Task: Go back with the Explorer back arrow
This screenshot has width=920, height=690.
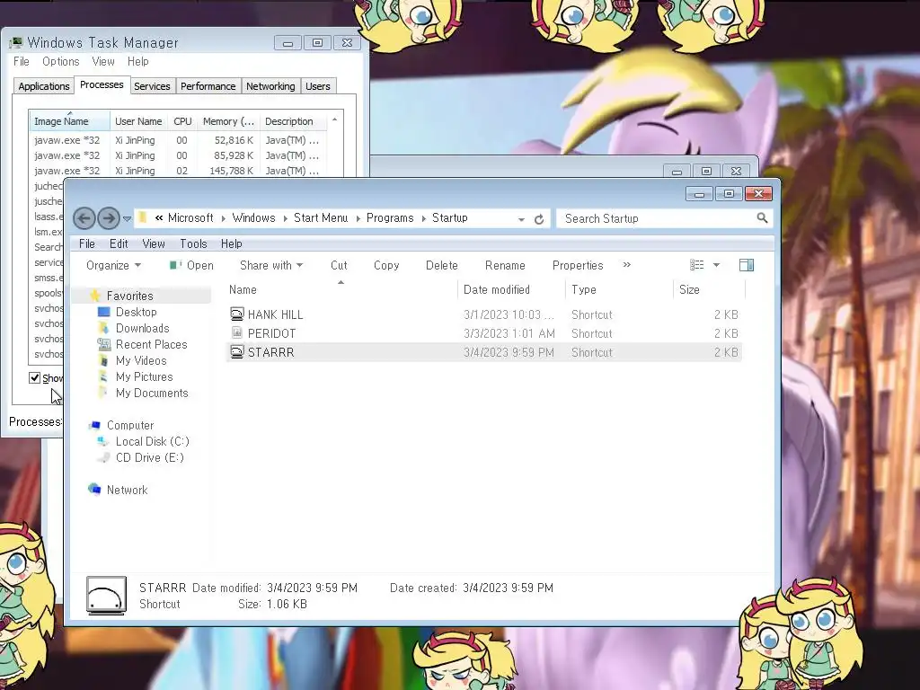Action: [84, 219]
